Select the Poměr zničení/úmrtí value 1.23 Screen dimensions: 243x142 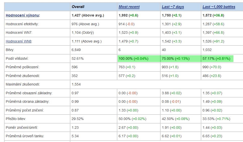click(75, 127)
